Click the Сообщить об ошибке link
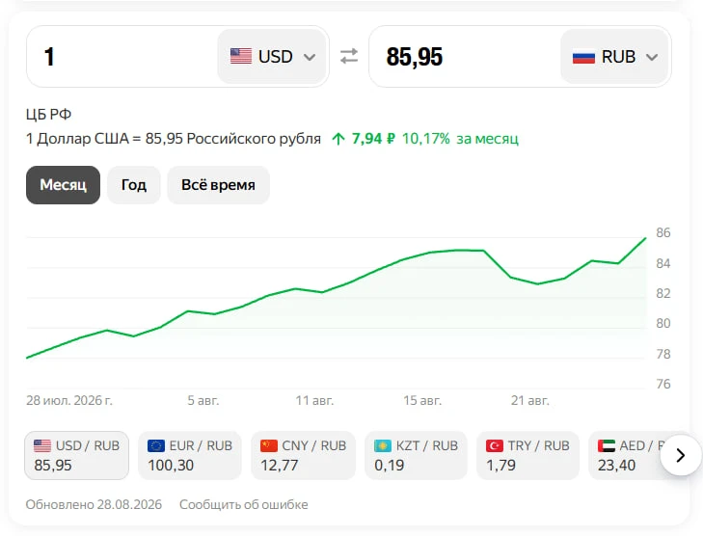703x536 pixels. click(243, 504)
